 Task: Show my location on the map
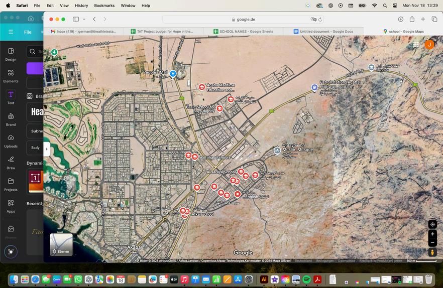point(432,224)
